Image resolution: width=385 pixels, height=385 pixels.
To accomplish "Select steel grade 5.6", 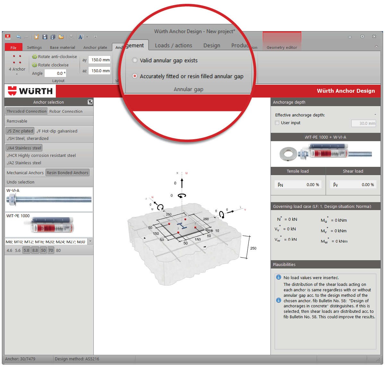I will [18, 251].
